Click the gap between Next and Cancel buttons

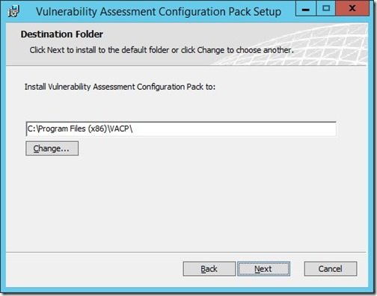pyautogui.click(x=297, y=269)
